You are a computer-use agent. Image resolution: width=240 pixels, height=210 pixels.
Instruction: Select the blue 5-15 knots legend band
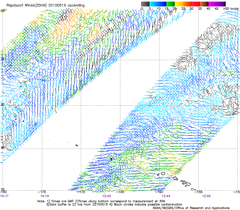158,4
